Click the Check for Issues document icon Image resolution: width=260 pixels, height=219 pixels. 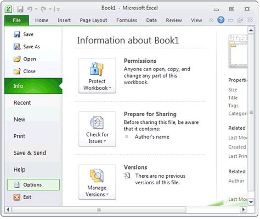pyautogui.click(x=97, y=123)
